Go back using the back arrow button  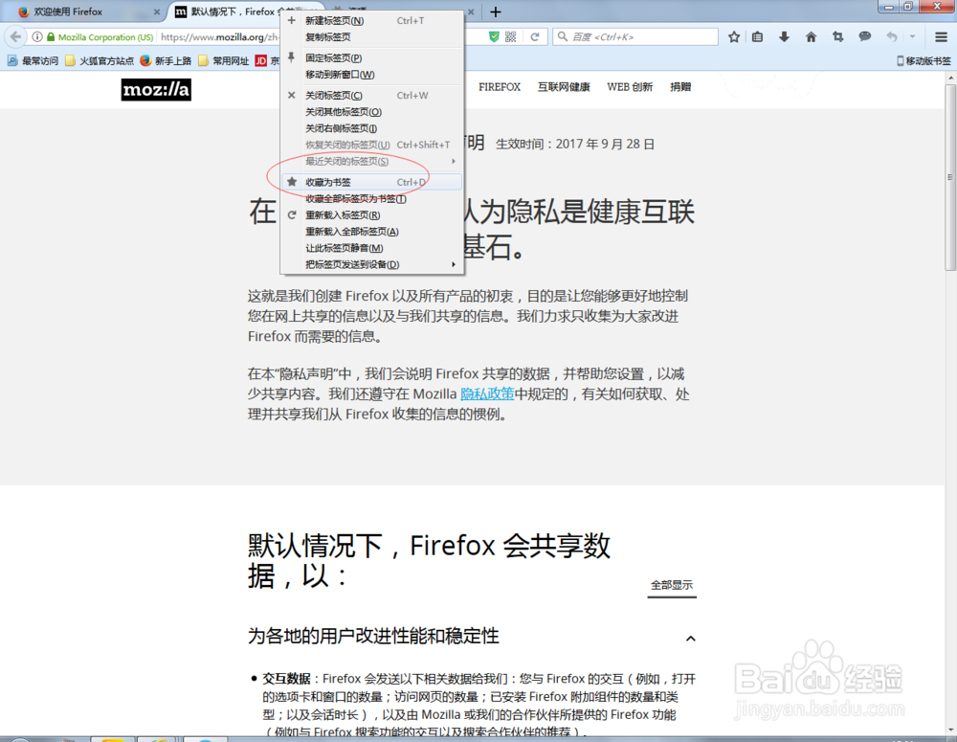(x=15, y=36)
